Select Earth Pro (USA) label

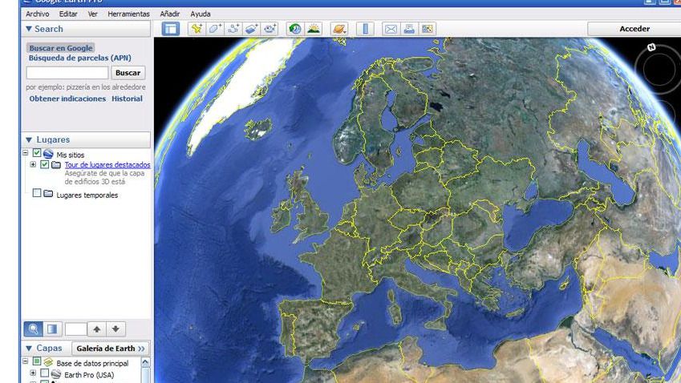[x=89, y=375]
